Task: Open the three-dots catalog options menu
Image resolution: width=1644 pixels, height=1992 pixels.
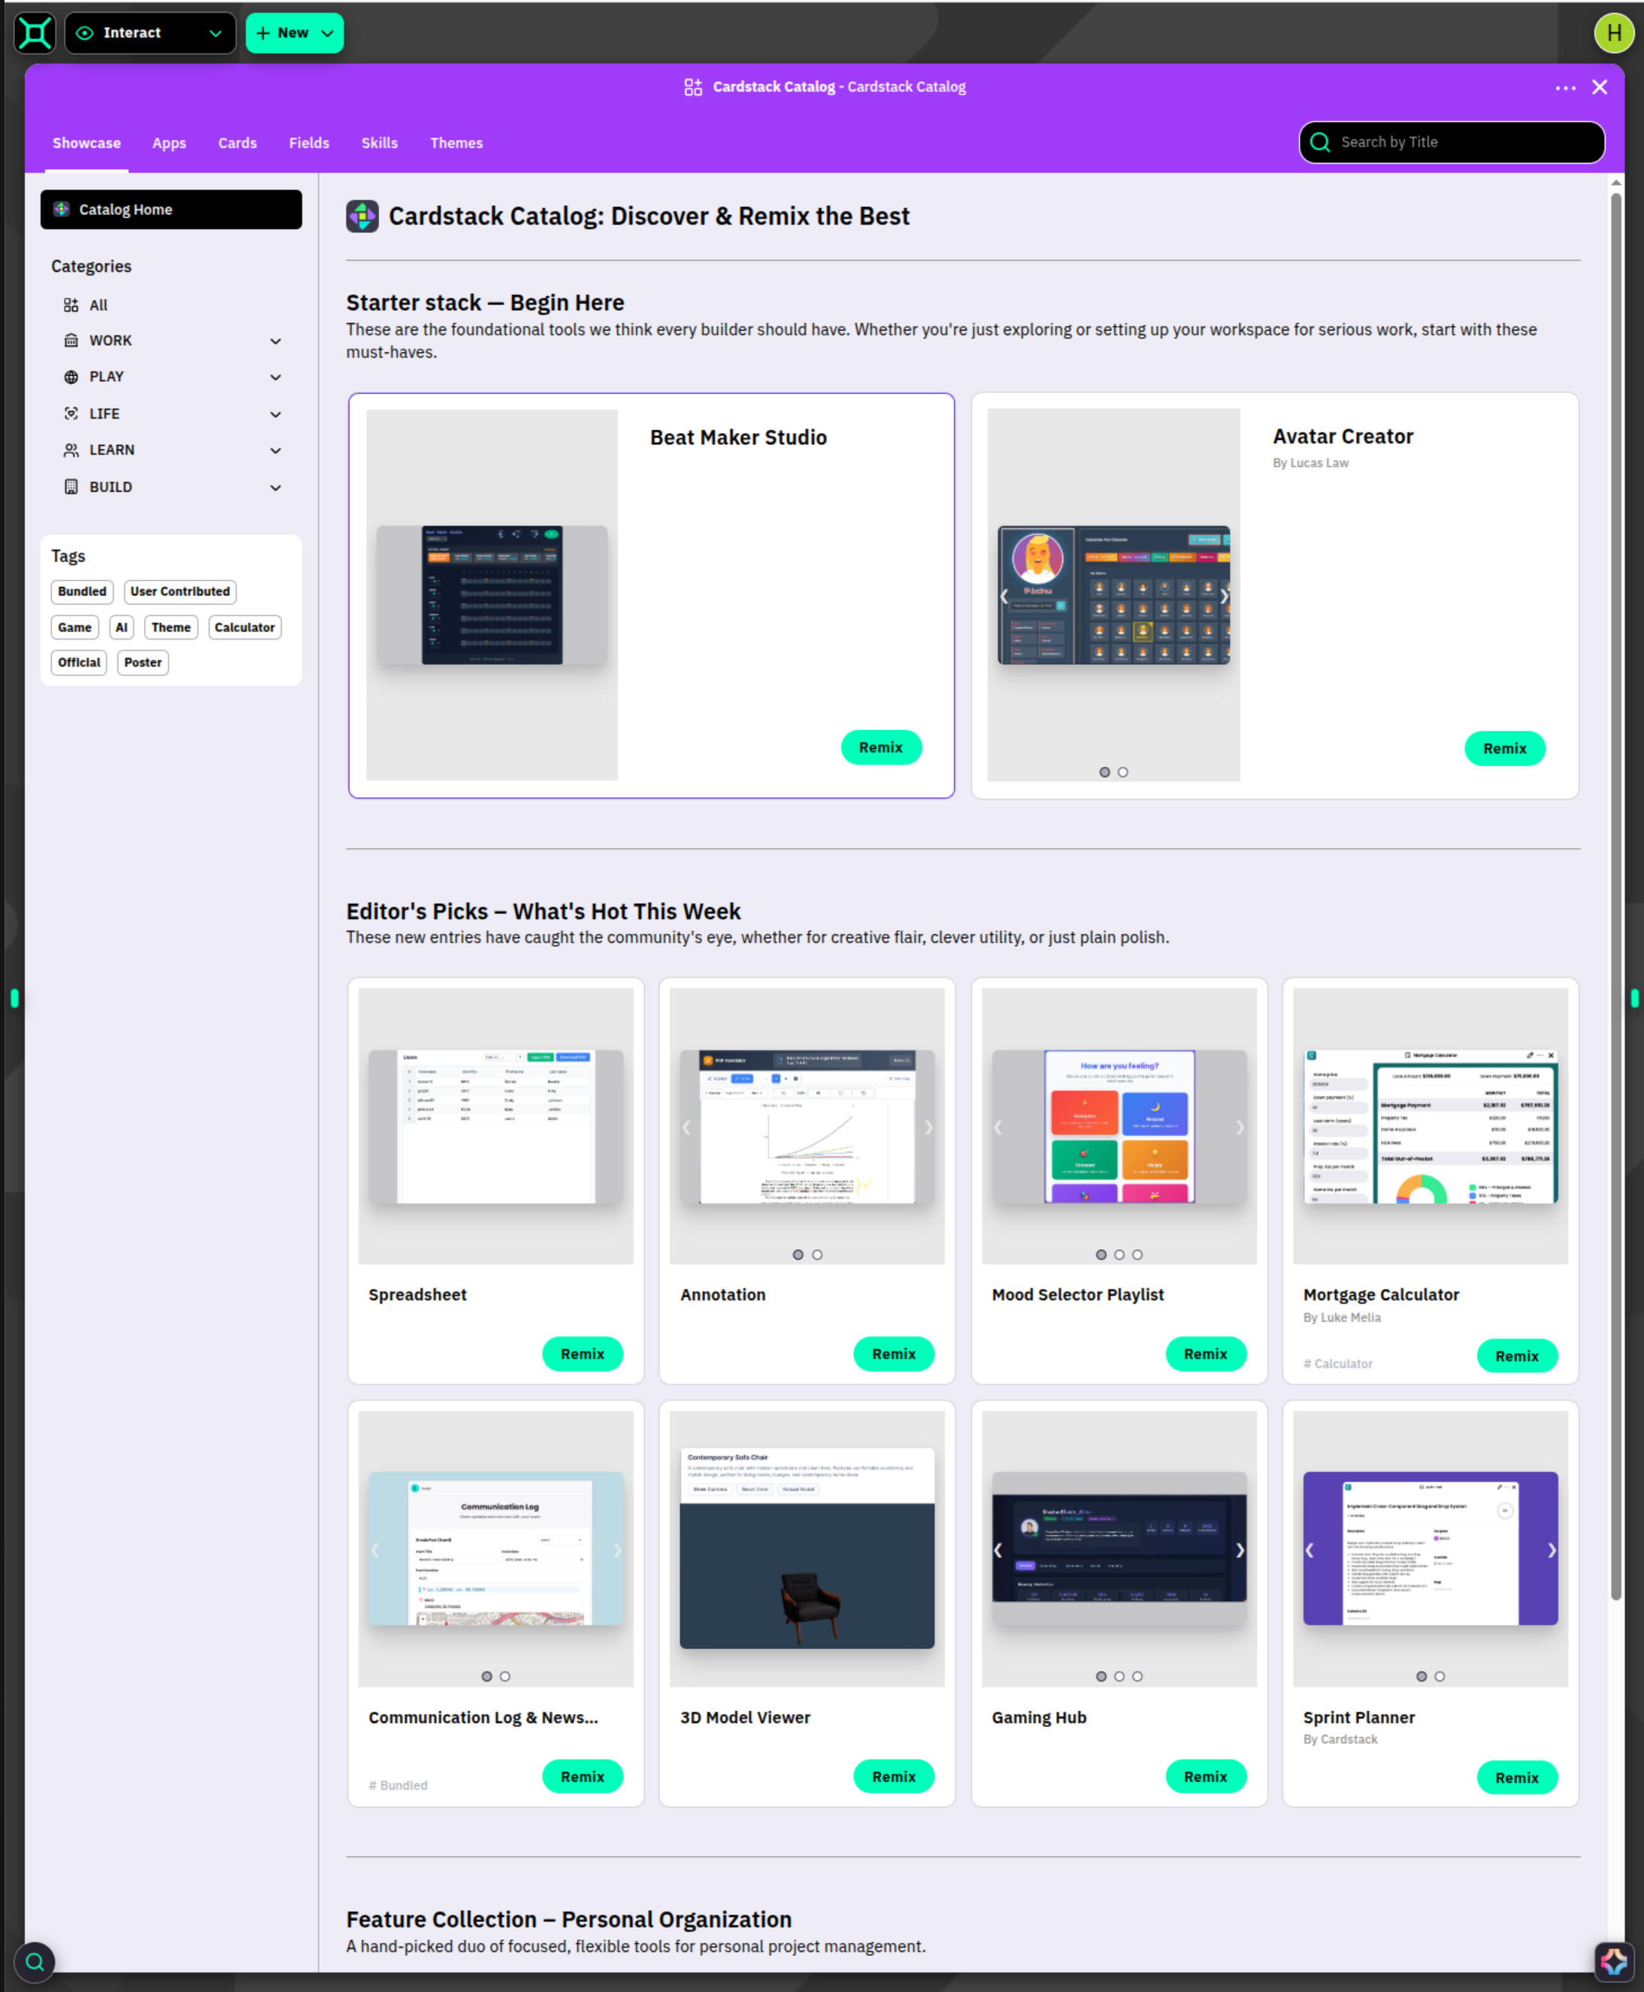Action: (x=1564, y=87)
